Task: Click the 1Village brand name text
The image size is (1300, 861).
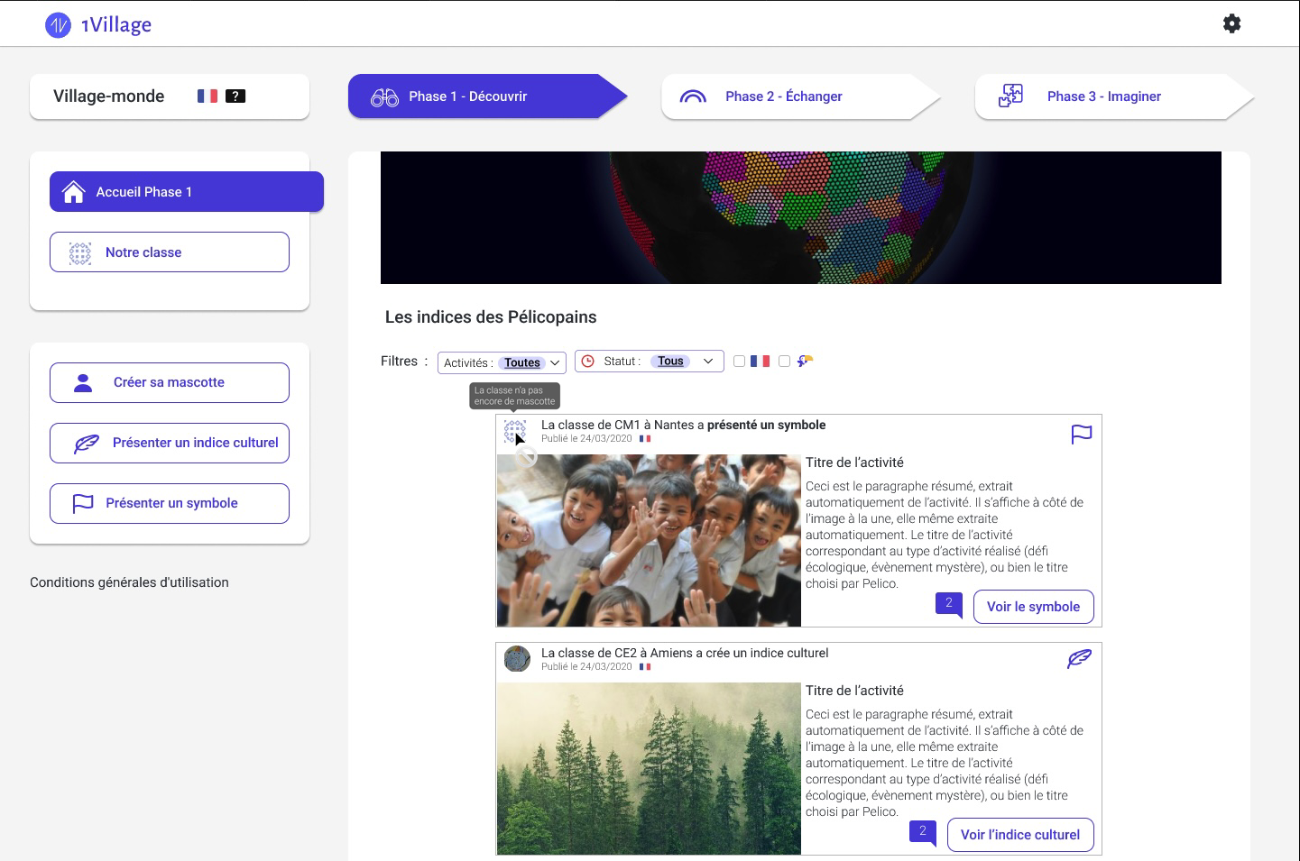Action: (x=116, y=25)
